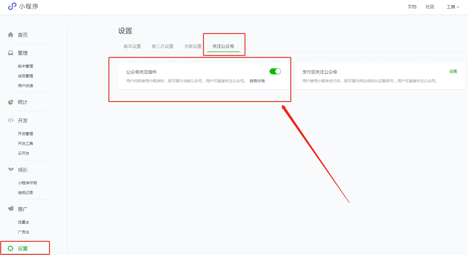
Task: Click the gear icon beside 设置
Action: [11, 248]
